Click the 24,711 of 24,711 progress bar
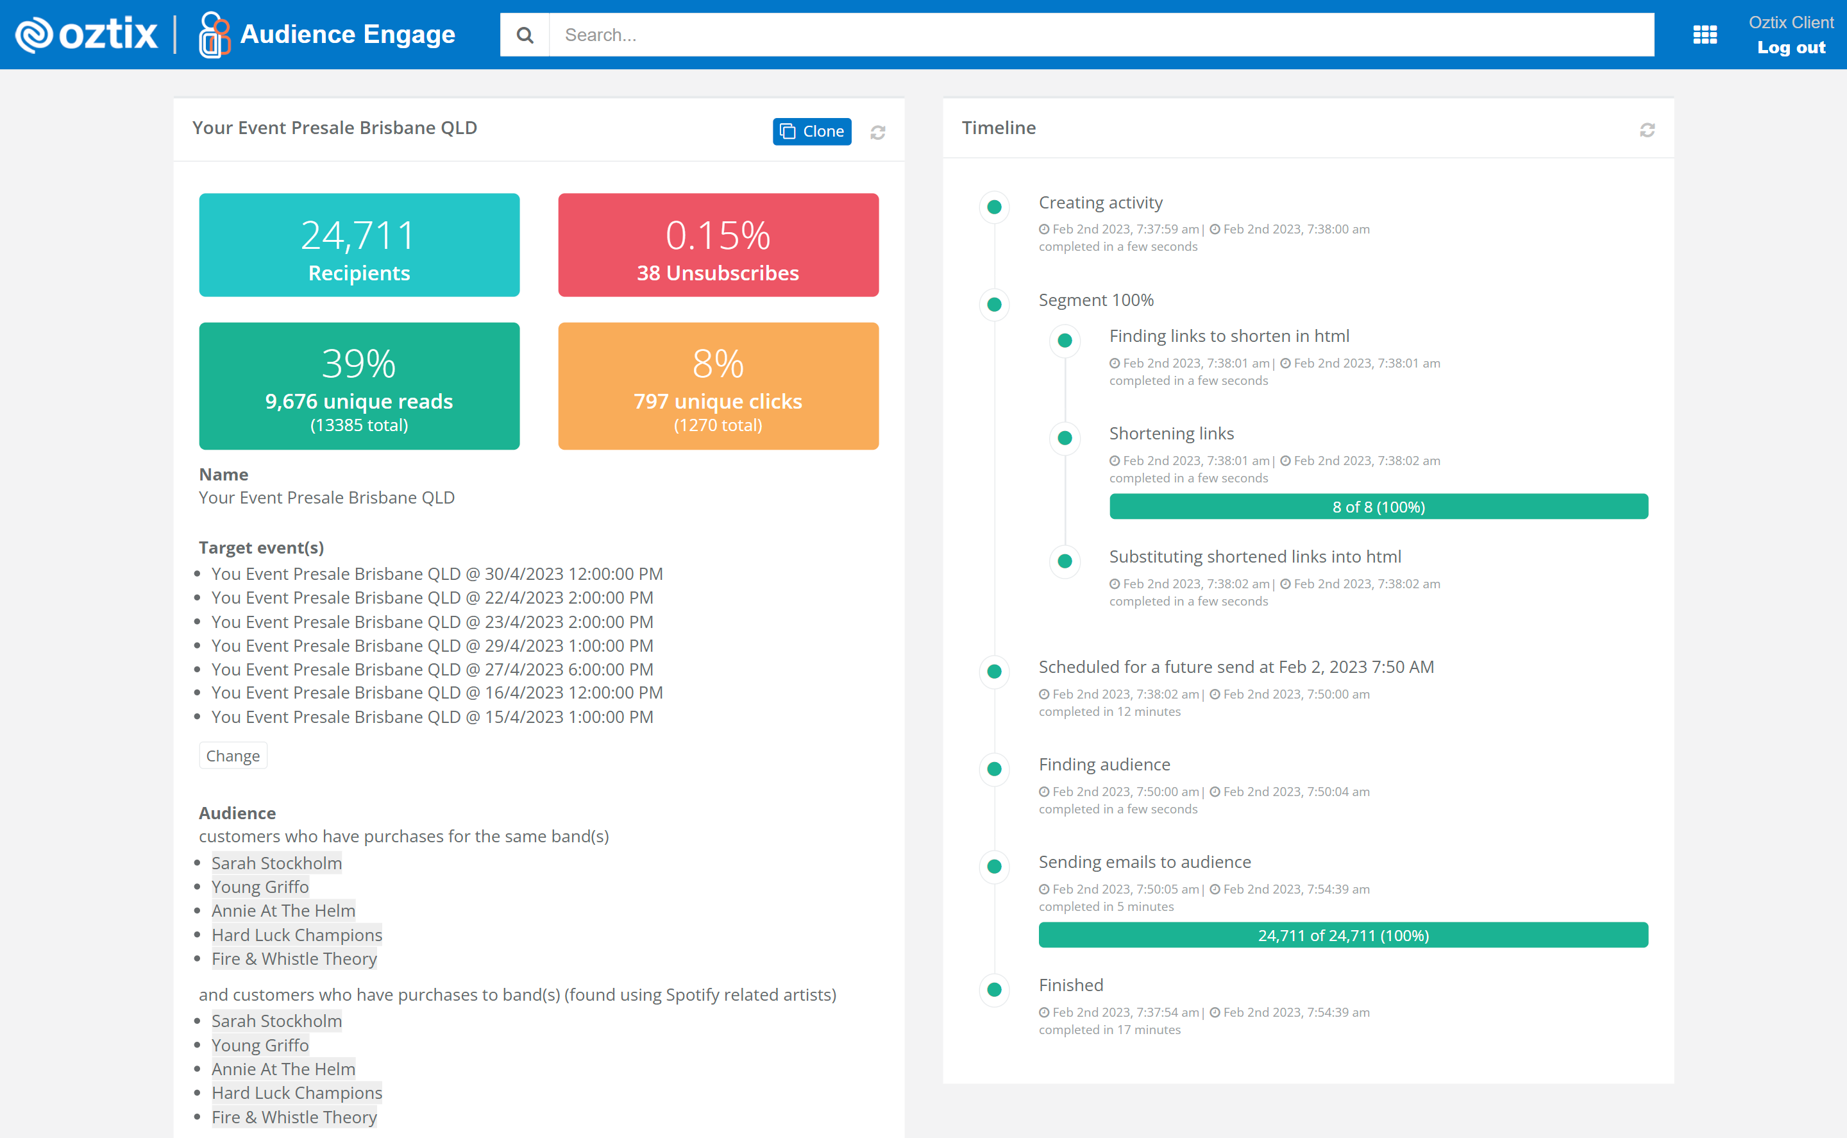Screen dimensions: 1847x1138 [x=1342, y=935]
